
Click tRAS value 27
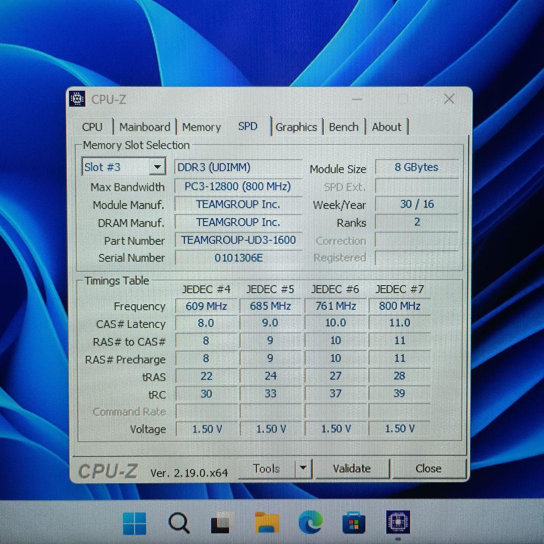(335, 376)
